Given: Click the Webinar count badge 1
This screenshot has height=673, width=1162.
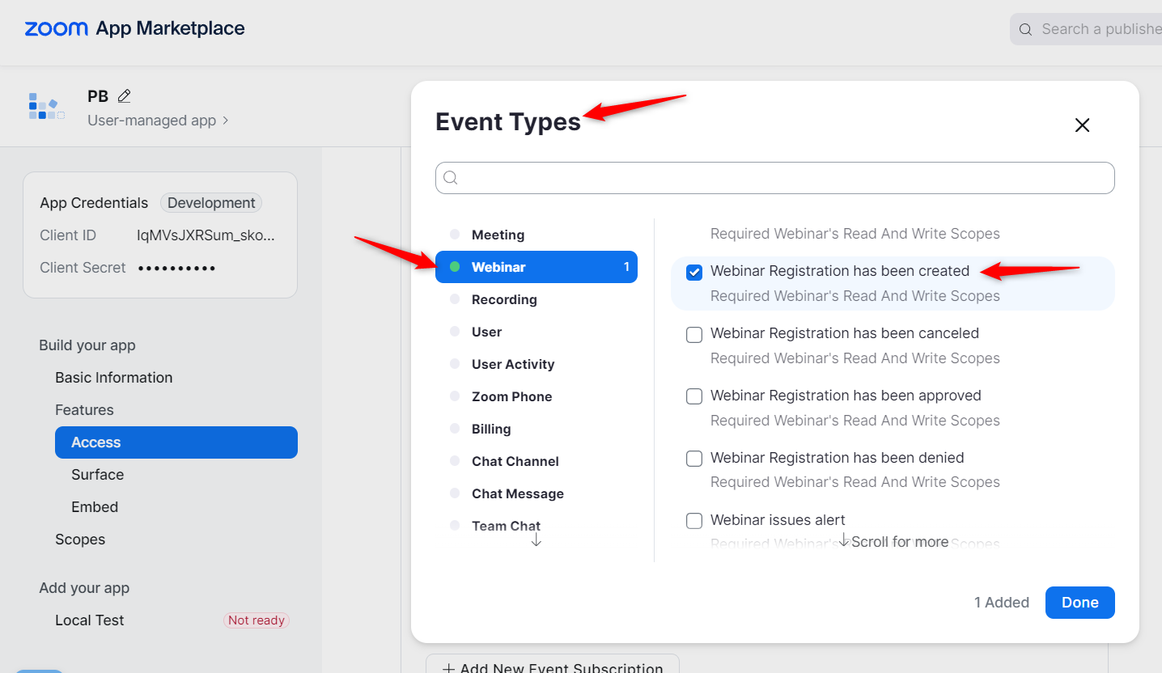Looking at the screenshot, I should point(626,267).
